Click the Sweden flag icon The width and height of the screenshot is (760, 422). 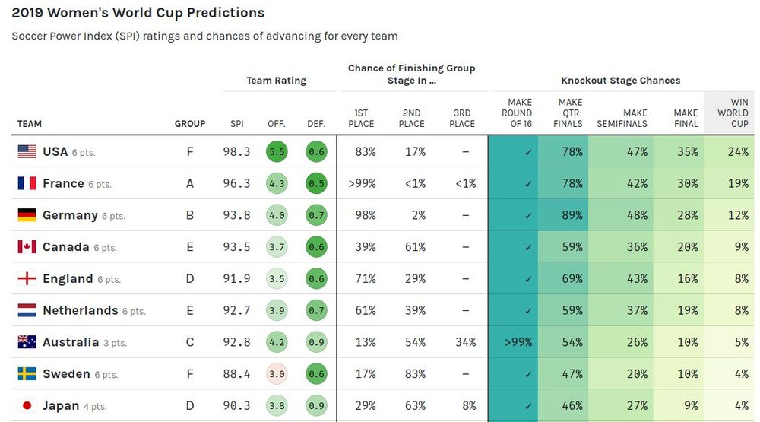(x=27, y=374)
